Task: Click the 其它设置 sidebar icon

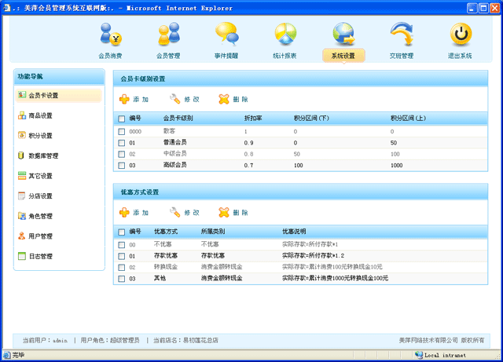Action: click(22, 175)
